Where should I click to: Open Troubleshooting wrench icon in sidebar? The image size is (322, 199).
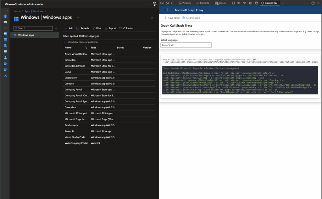[x=5, y=76]
